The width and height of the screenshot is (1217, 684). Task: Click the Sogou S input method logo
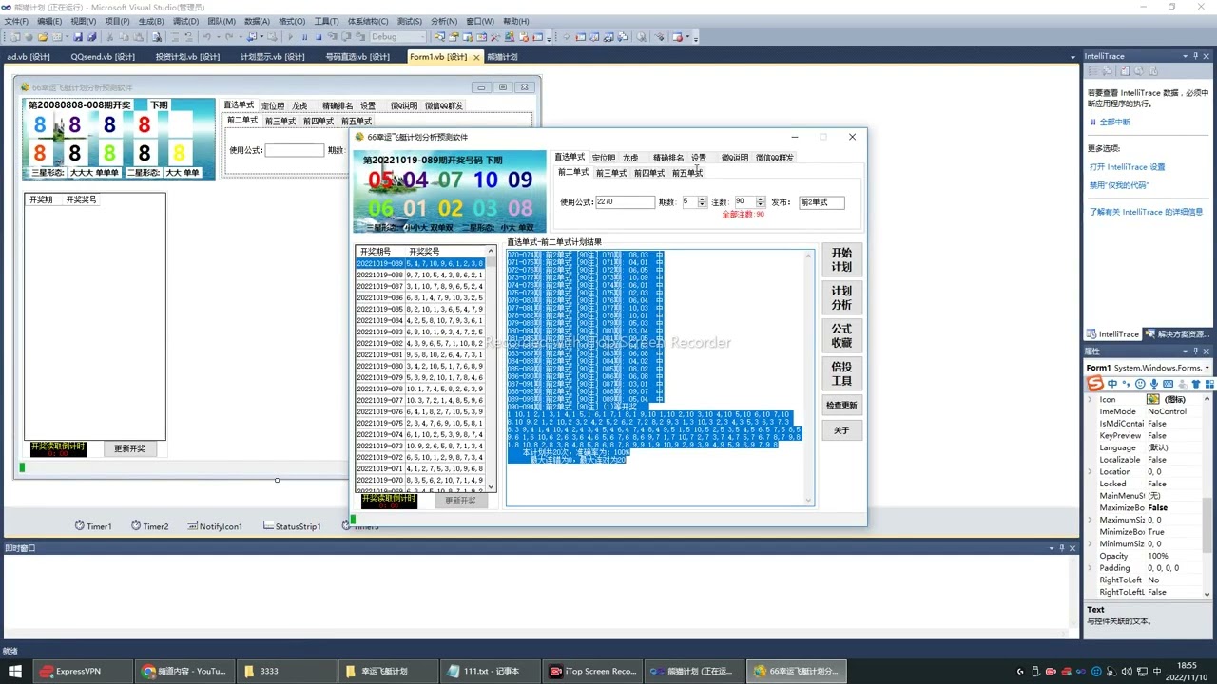(1095, 384)
